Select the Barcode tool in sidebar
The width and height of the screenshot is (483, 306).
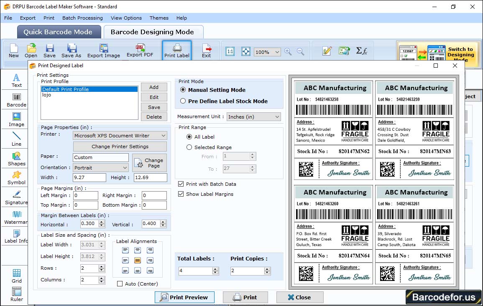[x=17, y=100]
